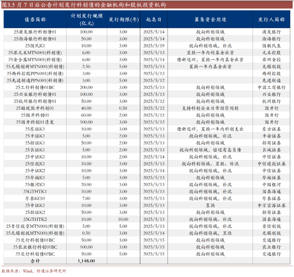Click 置换一年内的基金出资 usage cell
This screenshot has width=294, height=277.
coord(210,53)
